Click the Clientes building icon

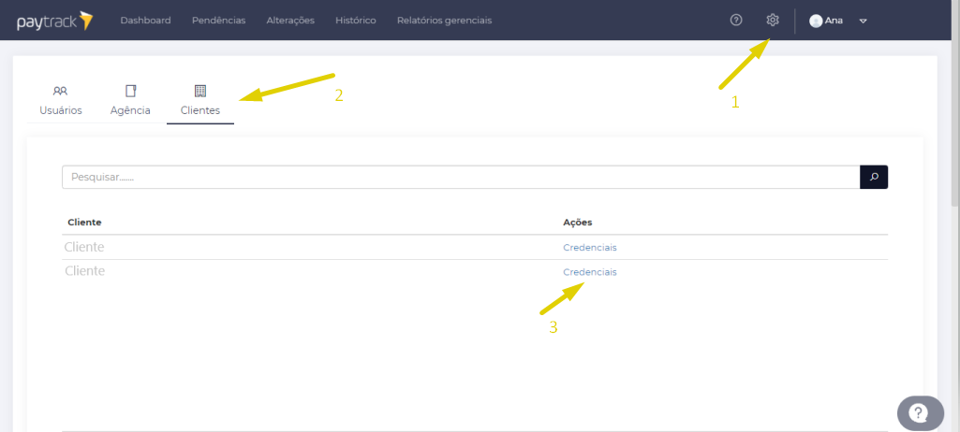tap(199, 91)
